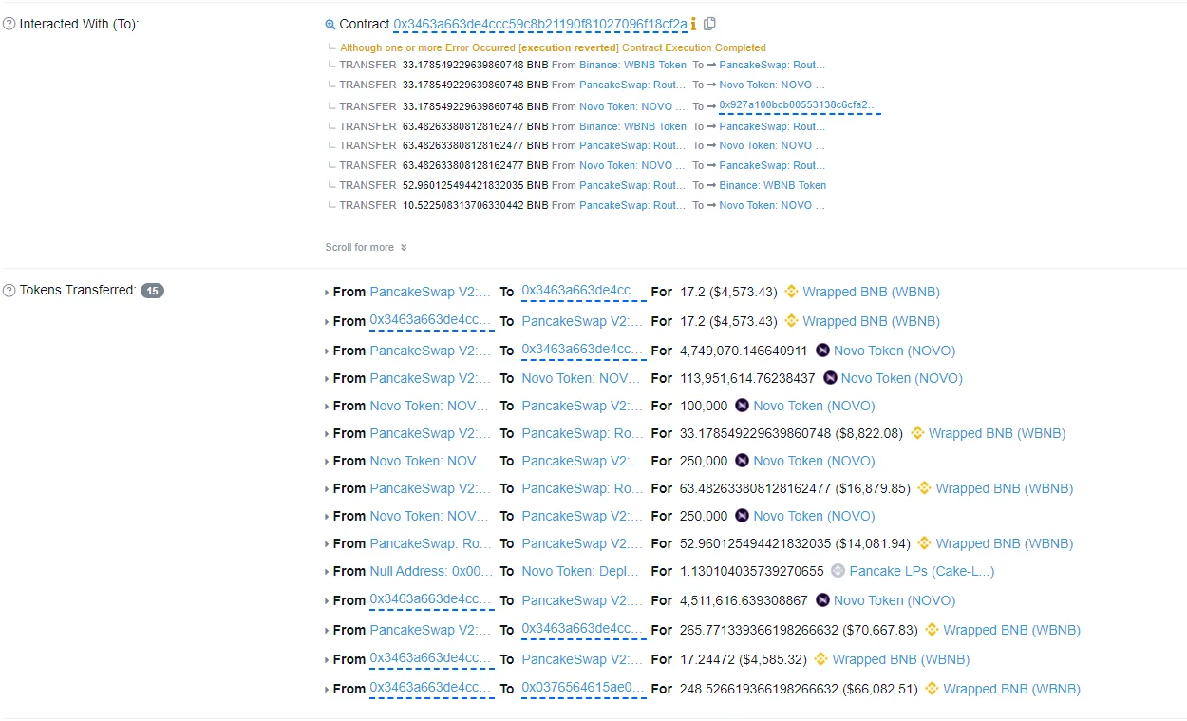Open Pancake LPs (Cake-L...) token link
Screen dimensions: 1187x721
[x=922, y=571]
